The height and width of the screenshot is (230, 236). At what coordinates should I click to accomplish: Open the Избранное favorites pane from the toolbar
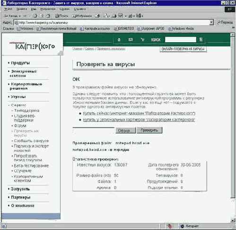[82, 16]
